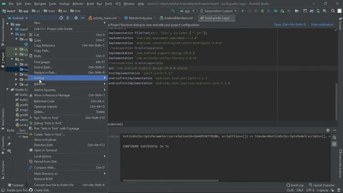Open Project panel gear options

[x=76, y=18]
